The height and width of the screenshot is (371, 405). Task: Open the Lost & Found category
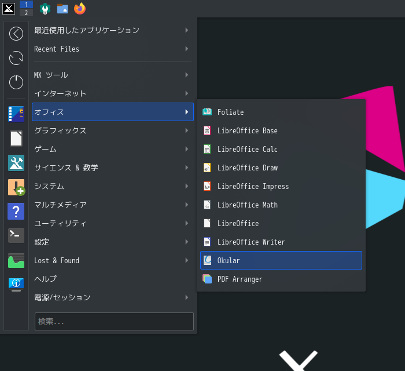point(113,260)
